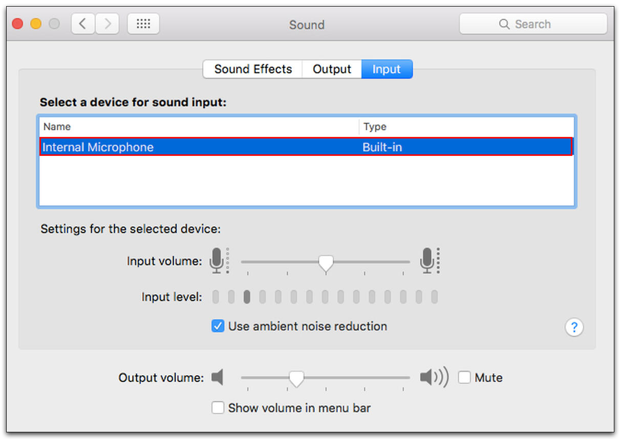The width and height of the screenshot is (621, 439).
Task: Switch to the Sound Effects tab
Action: (x=253, y=70)
